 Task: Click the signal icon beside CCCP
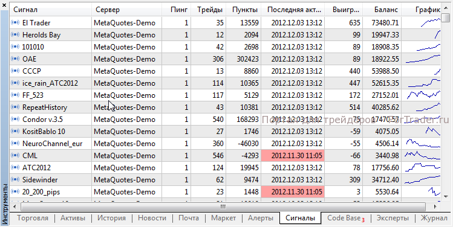coord(15,71)
